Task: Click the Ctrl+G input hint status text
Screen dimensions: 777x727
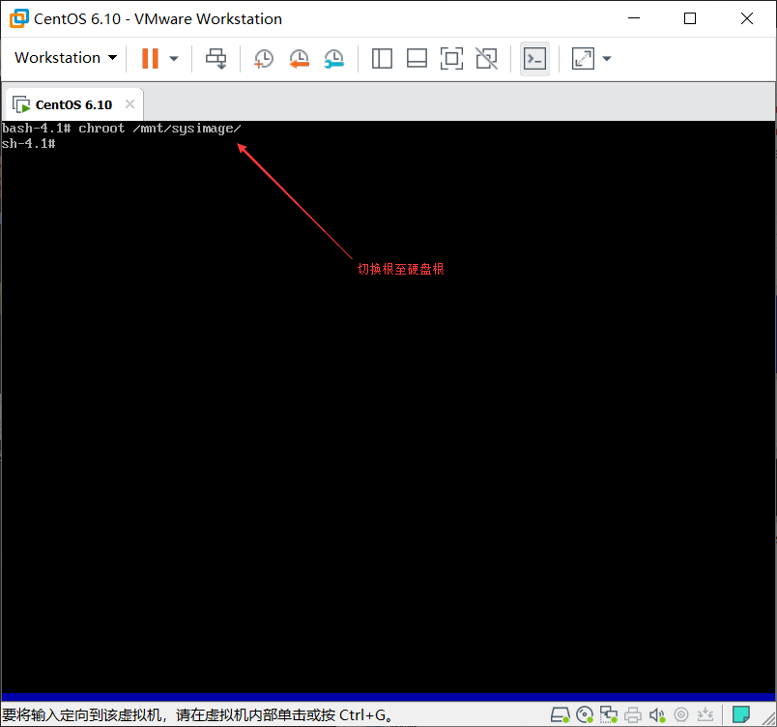Action: (x=199, y=714)
